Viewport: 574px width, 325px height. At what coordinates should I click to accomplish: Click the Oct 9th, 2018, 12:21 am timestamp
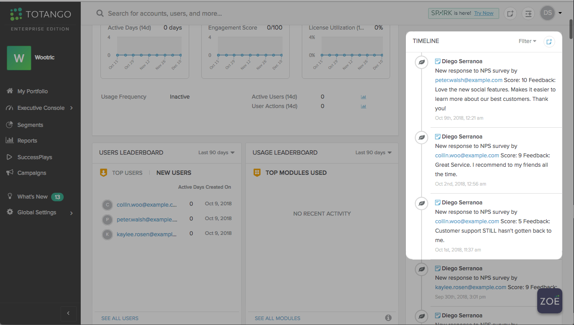[x=459, y=118]
